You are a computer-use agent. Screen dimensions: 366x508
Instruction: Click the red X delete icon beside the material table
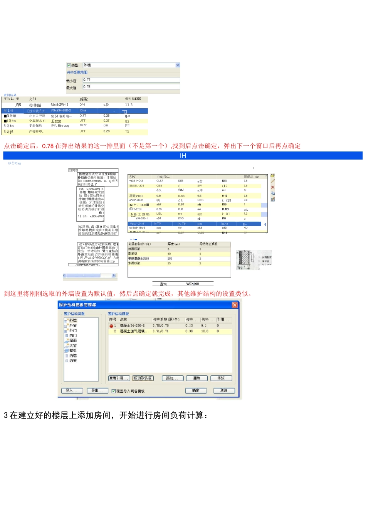[273, 187]
